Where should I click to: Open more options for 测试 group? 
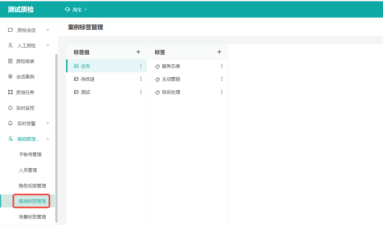(x=141, y=92)
